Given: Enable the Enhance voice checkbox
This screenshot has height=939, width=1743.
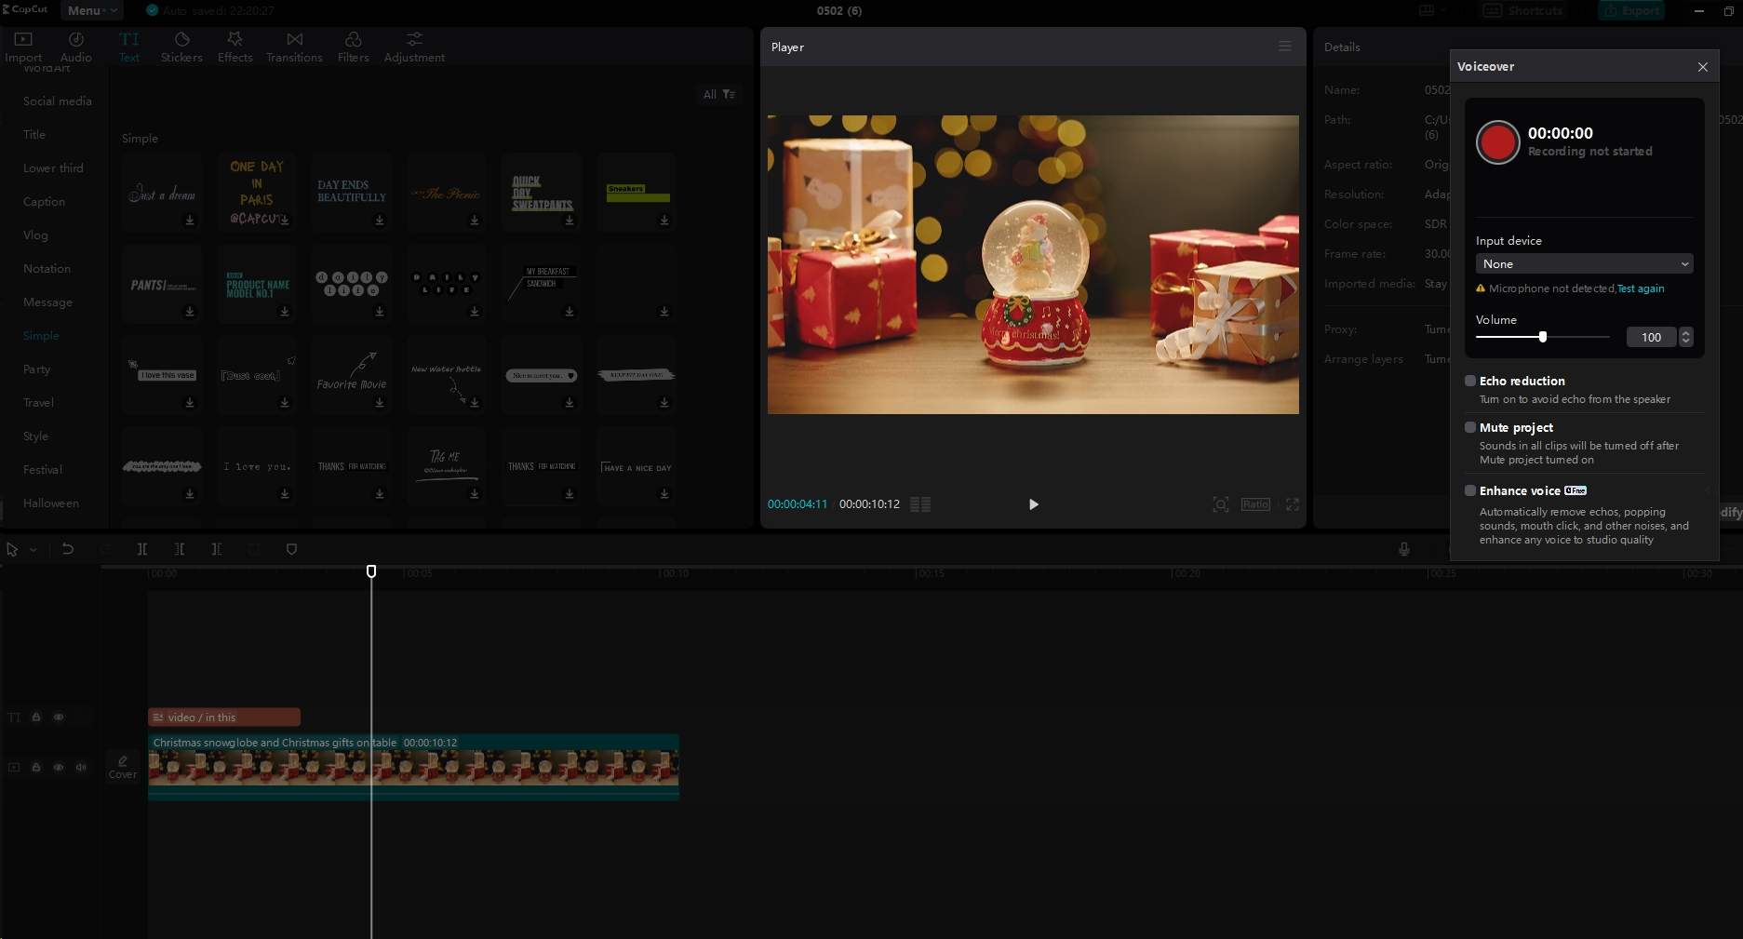Looking at the screenshot, I should click(1470, 490).
